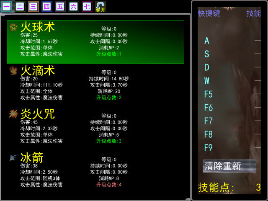
Task: Click 冷却时间:111.10秒 on 火滴术
Action: [41, 85]
